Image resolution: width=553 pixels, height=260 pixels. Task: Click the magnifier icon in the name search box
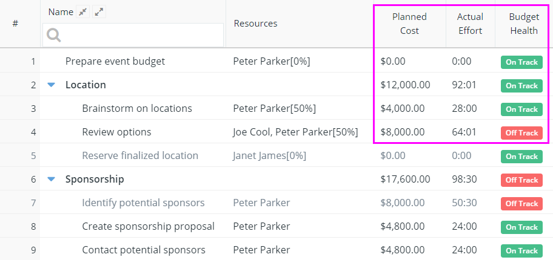point(53,35)
